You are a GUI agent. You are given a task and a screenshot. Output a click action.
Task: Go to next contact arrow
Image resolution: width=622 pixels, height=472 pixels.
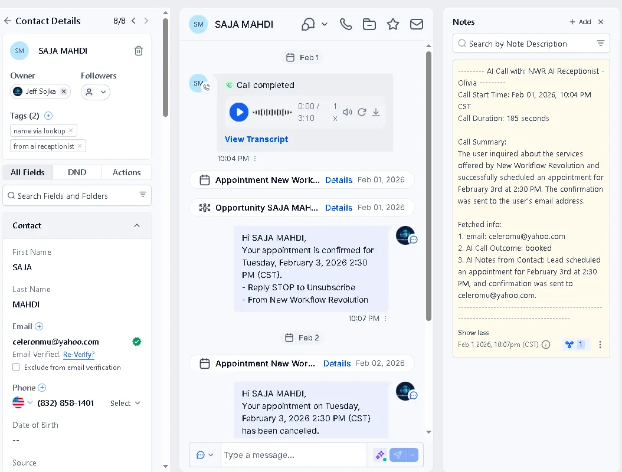click(146, 21)
